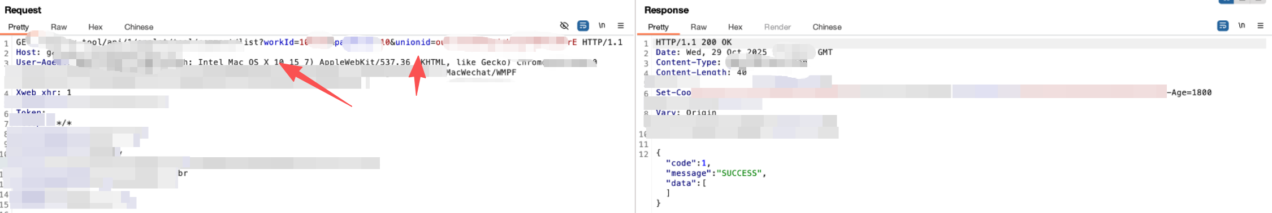
Task: Select Pretty tab in Request panel
Action: (x=18, y=27)
